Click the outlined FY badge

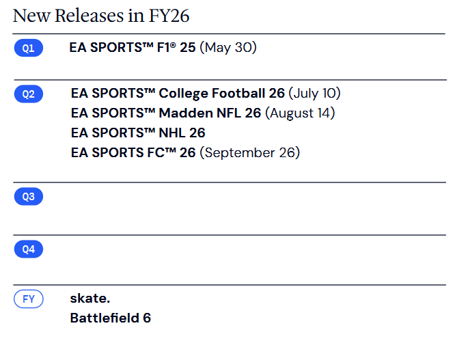tap(29, 299)
